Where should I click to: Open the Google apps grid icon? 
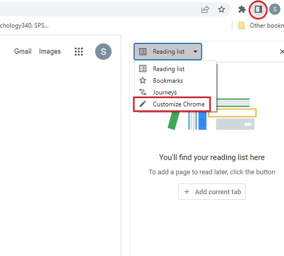[79, 52]
